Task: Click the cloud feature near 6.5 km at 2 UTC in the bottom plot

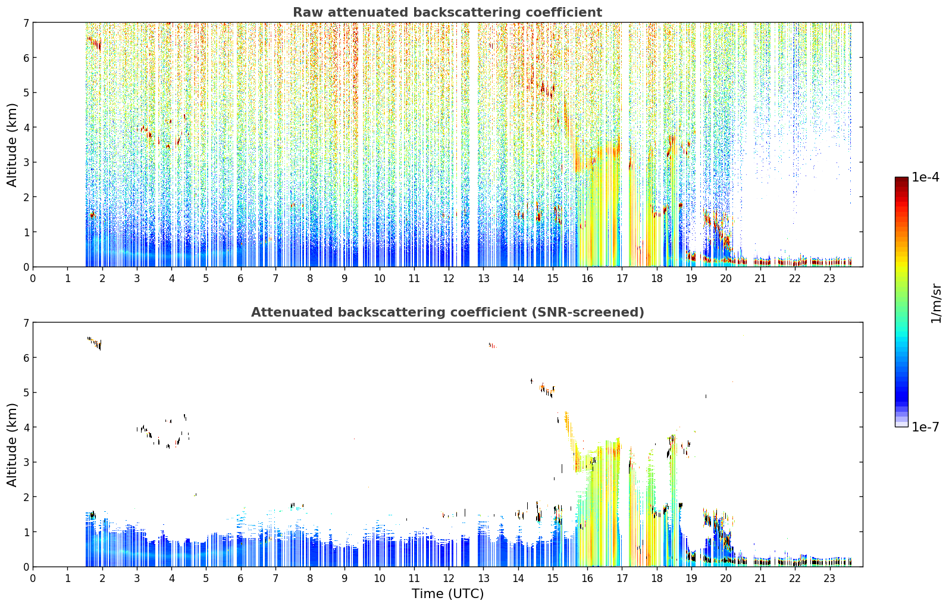Action: tap(95, 343)
